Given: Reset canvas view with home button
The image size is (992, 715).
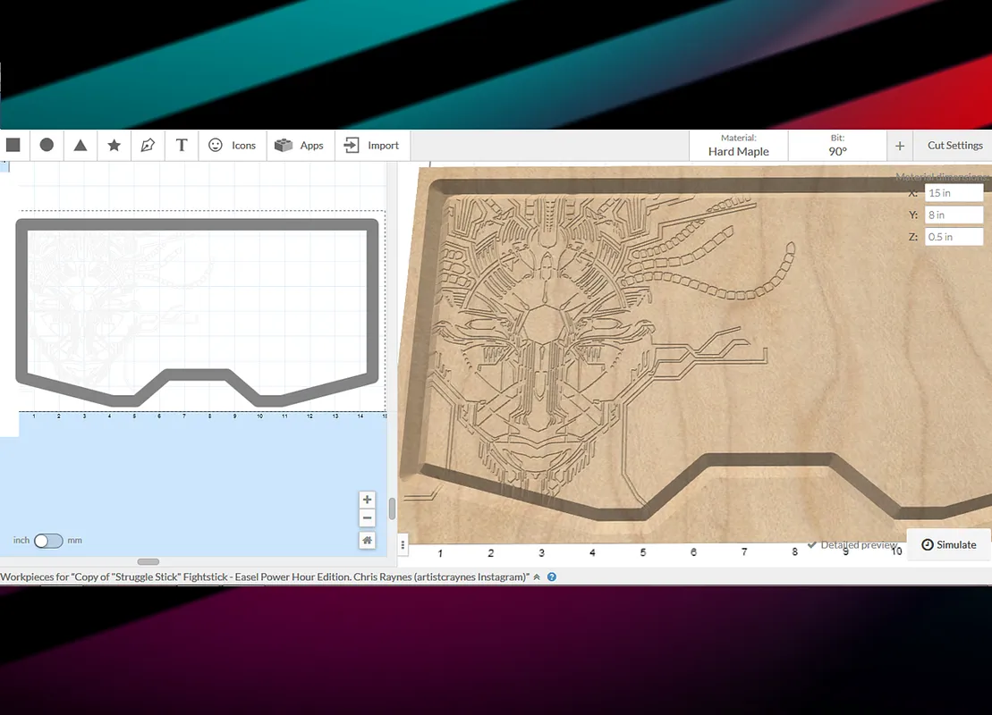Looking at the screenshot, I should (367, 540).
